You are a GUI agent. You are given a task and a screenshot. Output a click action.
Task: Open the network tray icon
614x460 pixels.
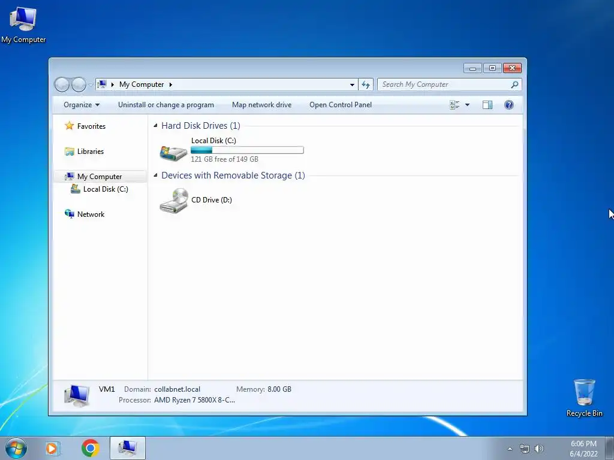tap(524, 449)
